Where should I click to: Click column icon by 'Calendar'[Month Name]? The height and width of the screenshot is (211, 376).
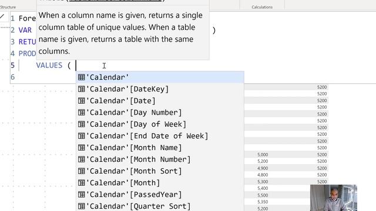(82, 148)
